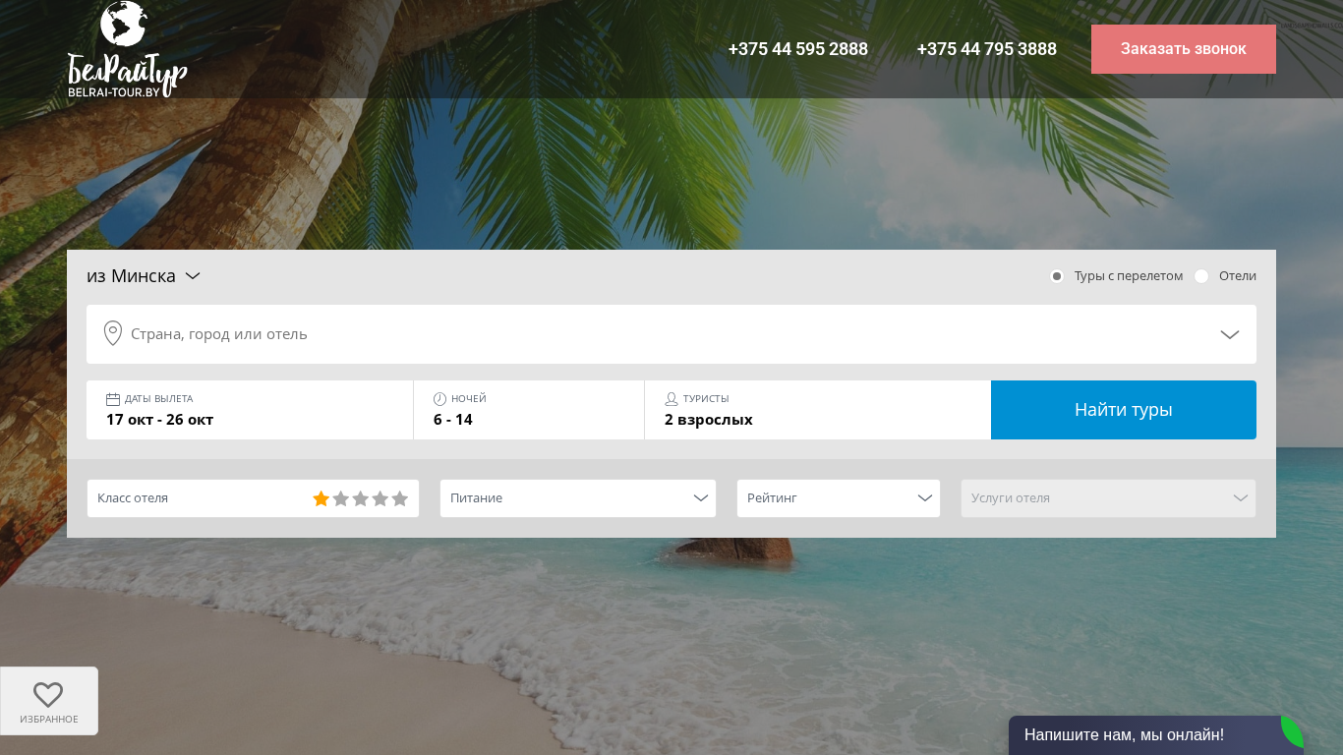Click the 'Найти туры' search button
Viewport: 1343px width, 755px height.
1124,410
